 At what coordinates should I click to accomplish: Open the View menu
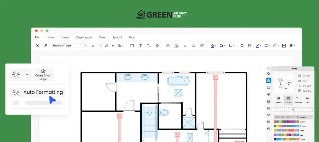102,37
